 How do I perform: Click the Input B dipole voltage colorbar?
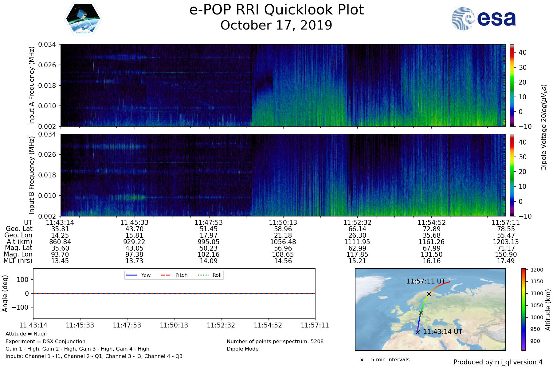[x=512, y=175]
